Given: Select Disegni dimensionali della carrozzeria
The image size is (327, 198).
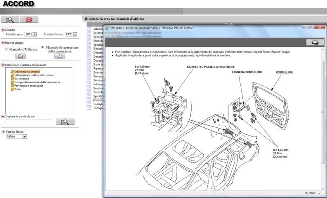Looking at the screenshot, I should pyautogui.click(x=37, y=82).
